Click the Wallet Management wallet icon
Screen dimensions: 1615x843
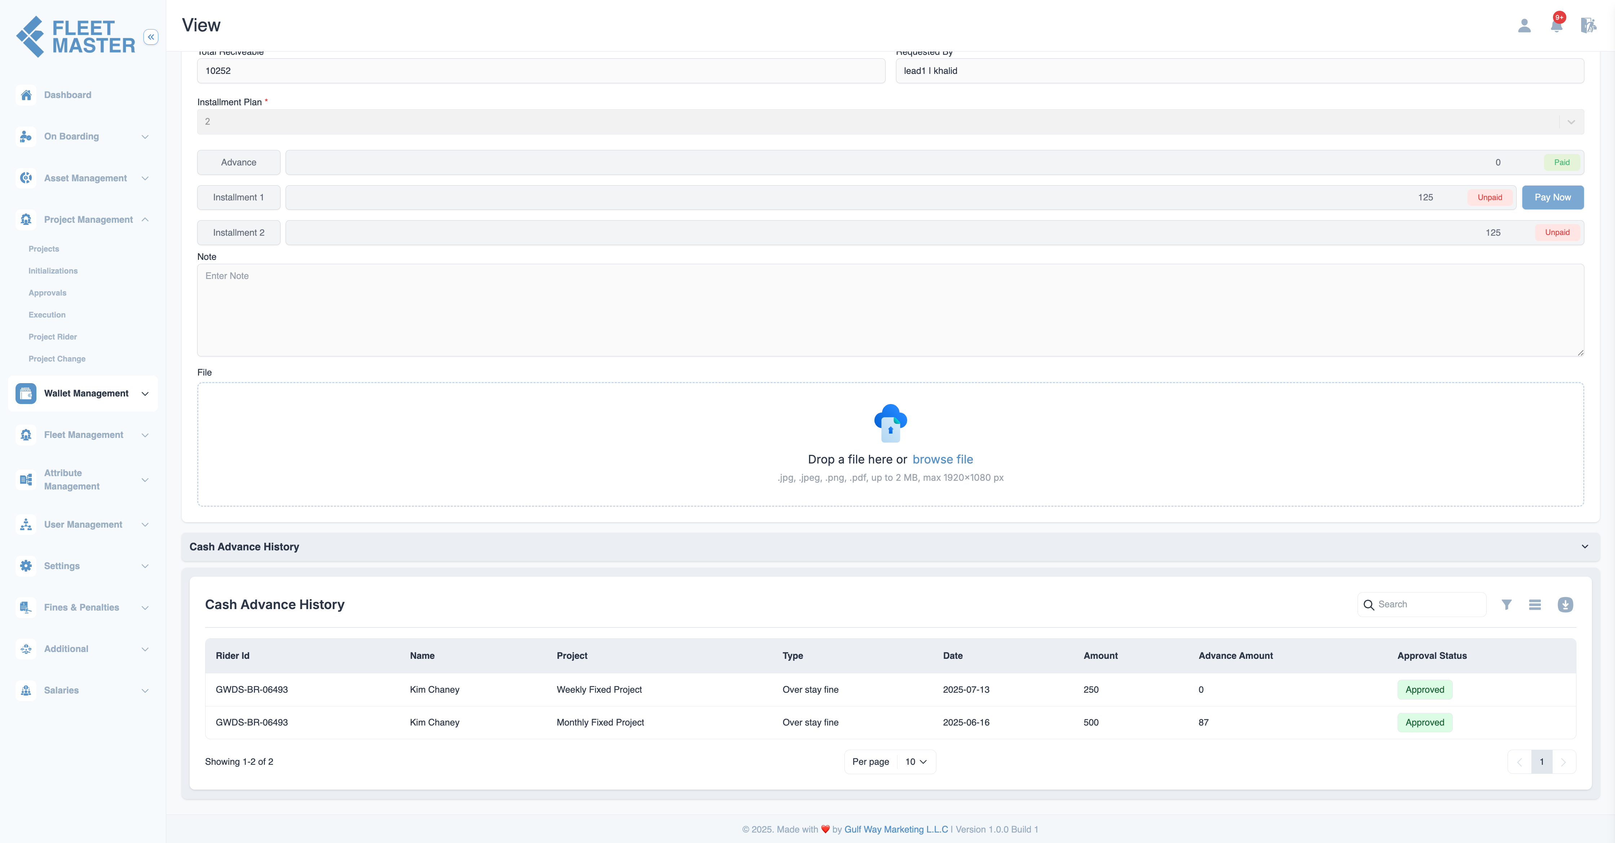pos(26,394)
